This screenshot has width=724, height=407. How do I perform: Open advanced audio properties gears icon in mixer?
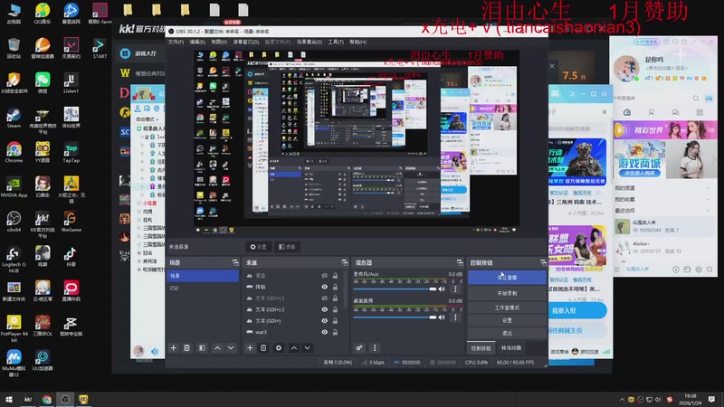pyautogui.click(x=359, y=348)
